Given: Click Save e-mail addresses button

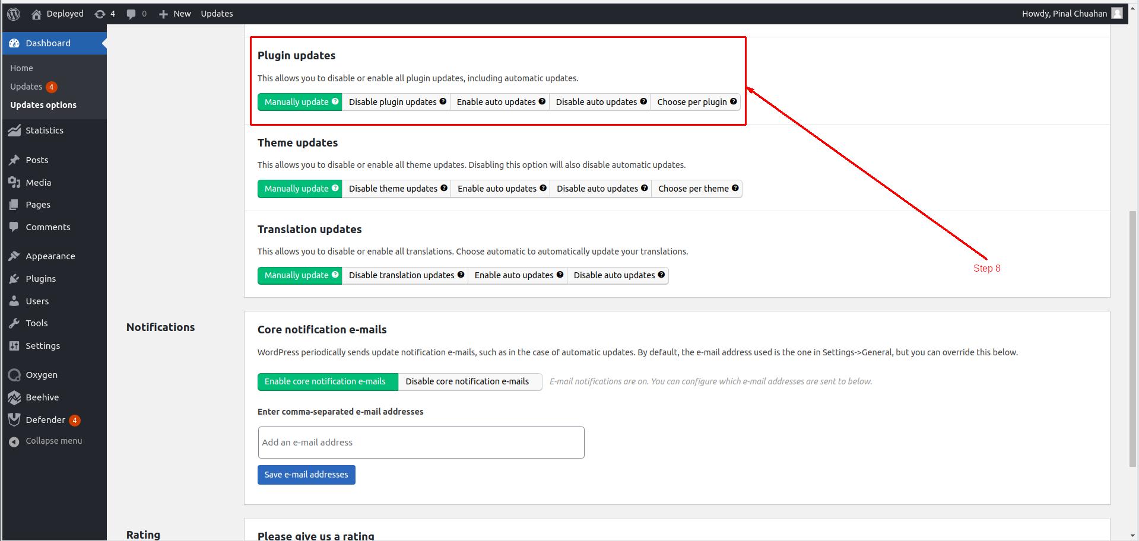Looking at the screenshot, I should coord(306,475).
